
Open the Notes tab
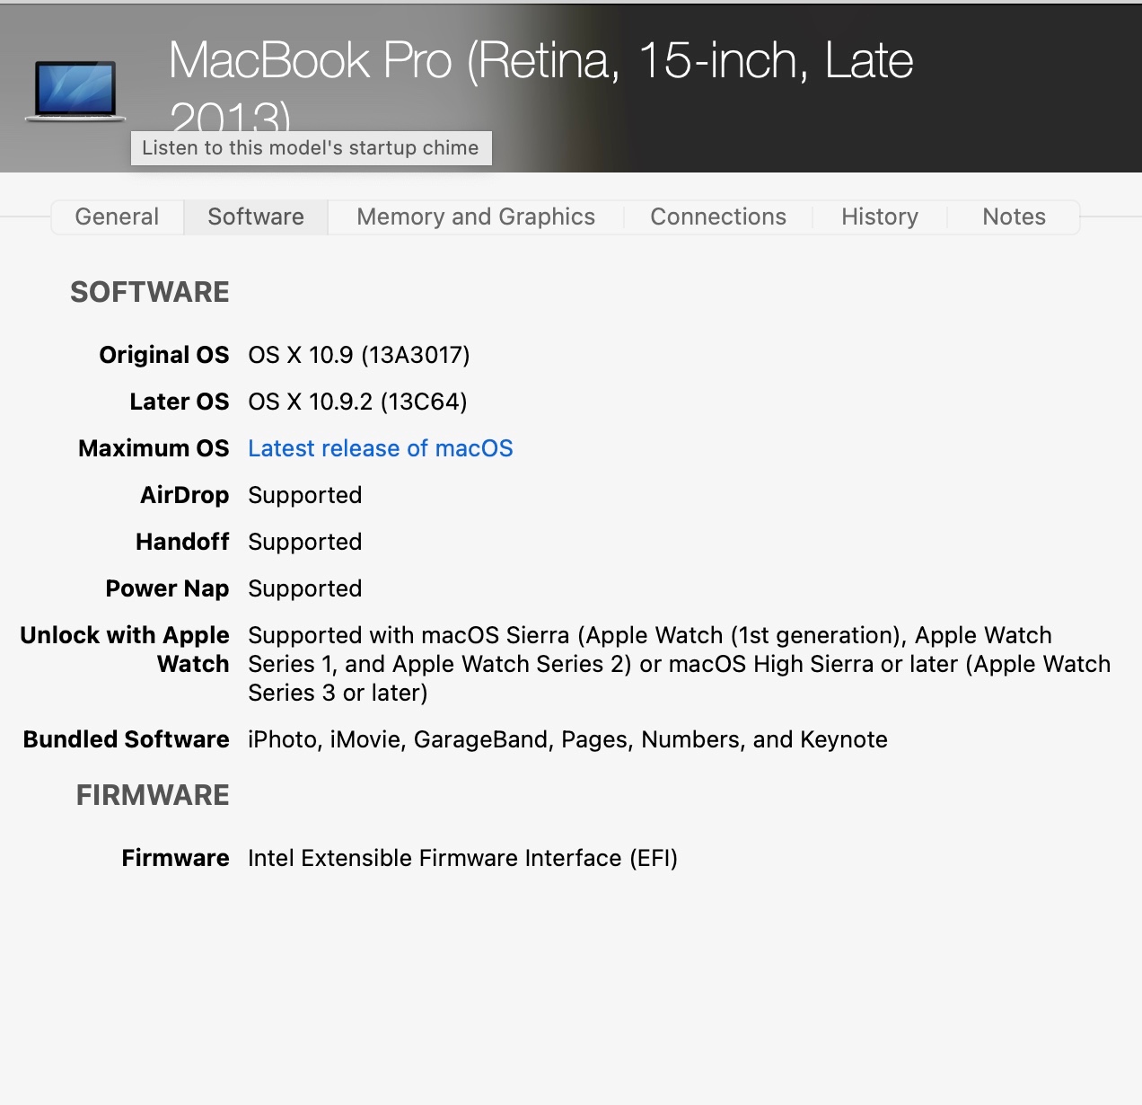[x=1014, y=217]
